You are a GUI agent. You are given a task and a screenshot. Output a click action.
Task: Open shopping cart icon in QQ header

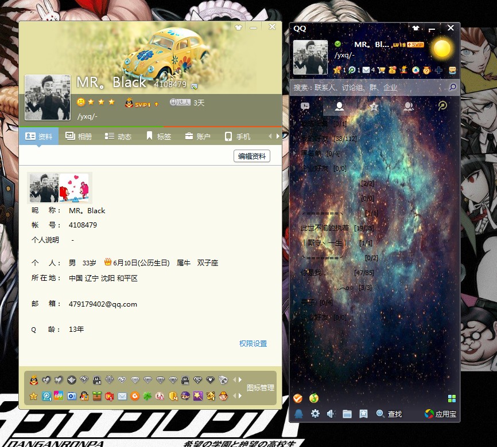tap(381, 70)
